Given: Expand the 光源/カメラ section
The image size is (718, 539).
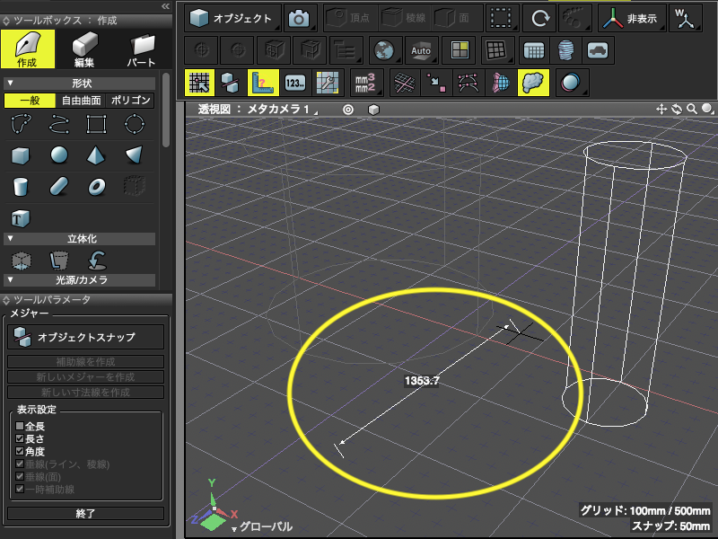Looking at the screenshot, I should pos(10,279).
